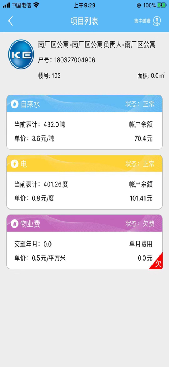Tap the 单价 0.8元/度 electricity price
This screenshot has width=169, height=367.
[34, 199]
